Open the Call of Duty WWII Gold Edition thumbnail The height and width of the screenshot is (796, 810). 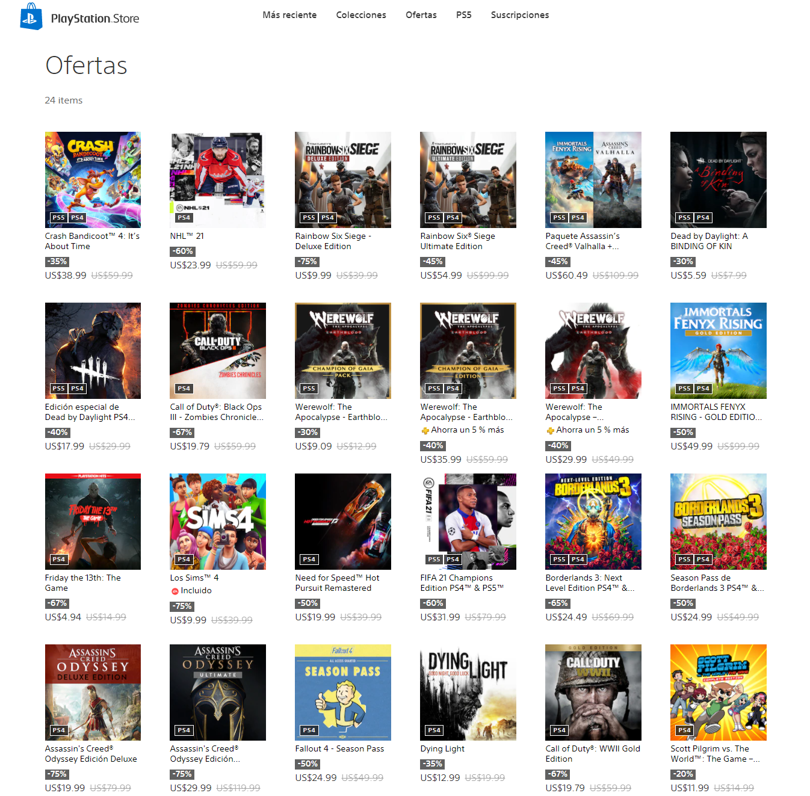click(x=593, y=693)
